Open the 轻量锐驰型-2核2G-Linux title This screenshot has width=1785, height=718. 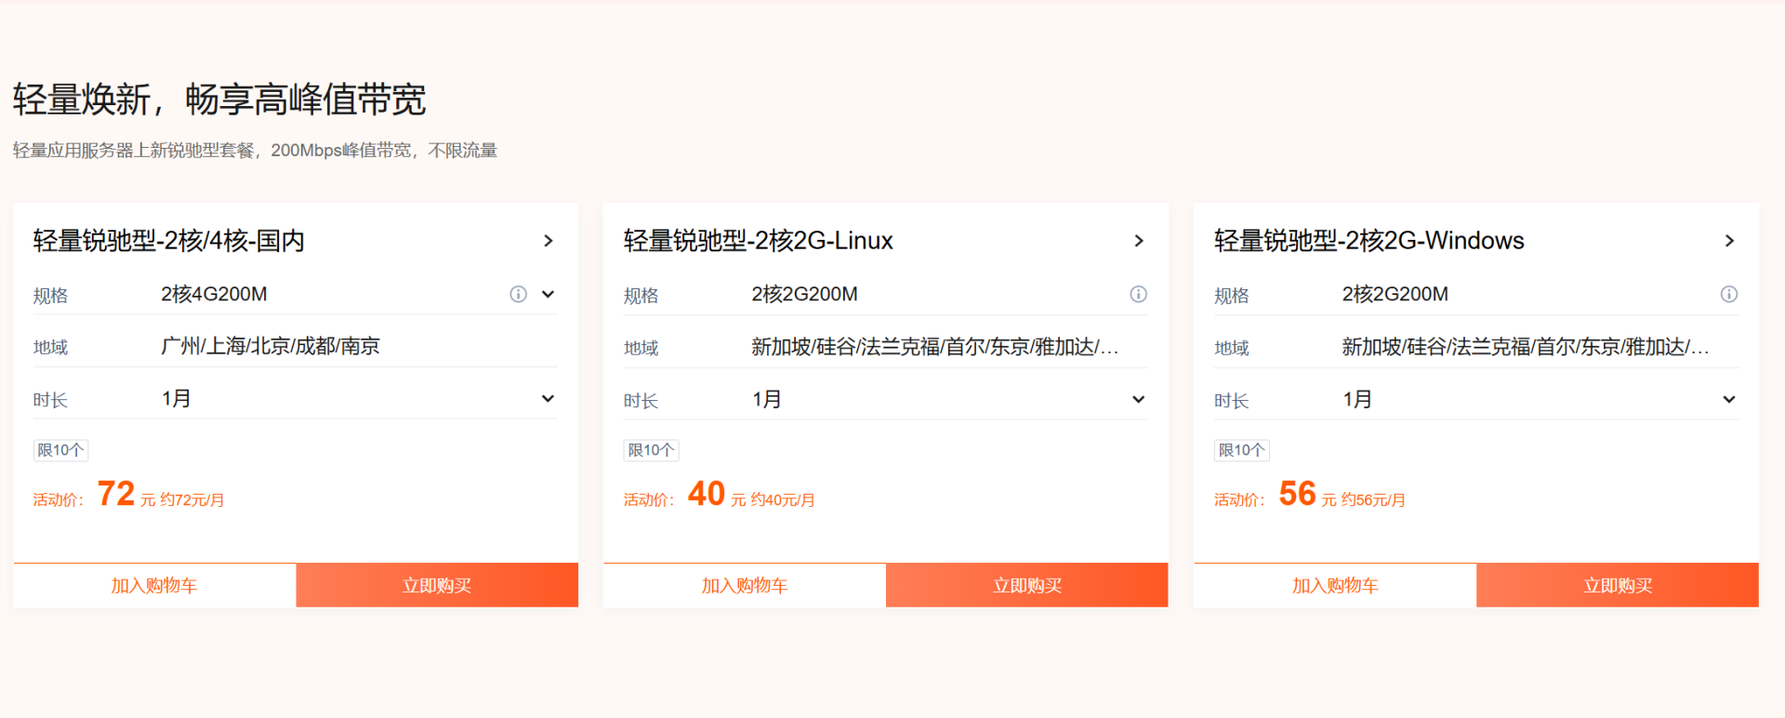pos(758,241)
